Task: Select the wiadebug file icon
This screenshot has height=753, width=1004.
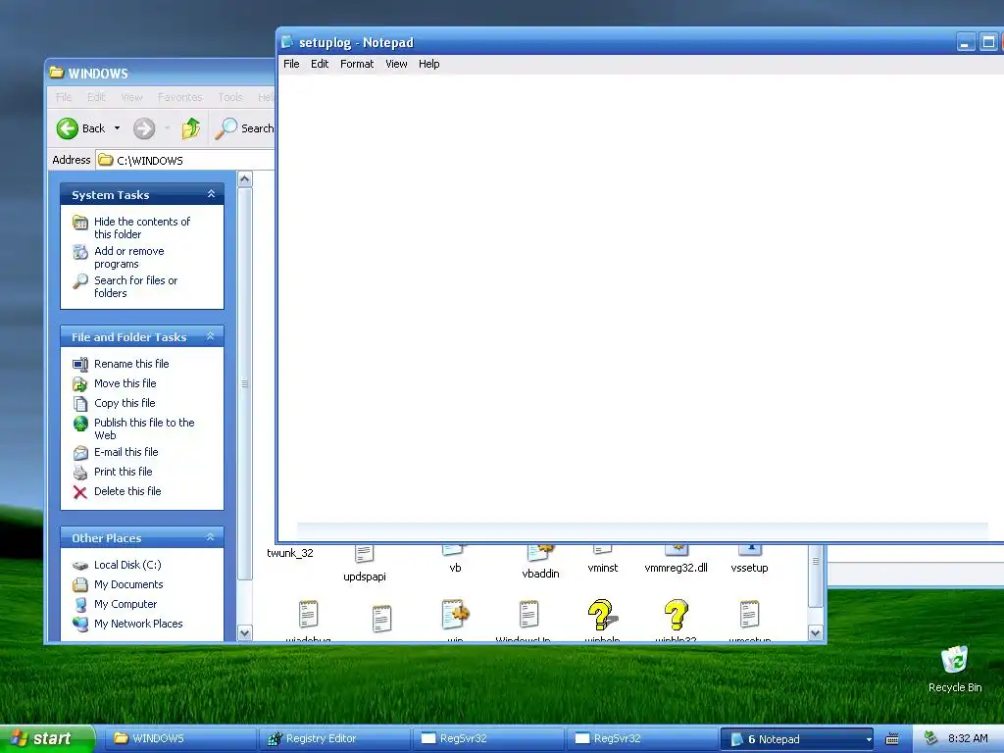Action: [x=308, y=615]
